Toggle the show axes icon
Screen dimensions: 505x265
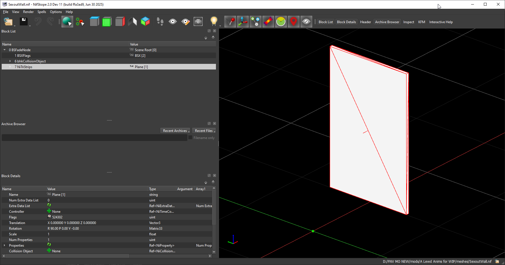pyautogui.click(x=243, y=22)
